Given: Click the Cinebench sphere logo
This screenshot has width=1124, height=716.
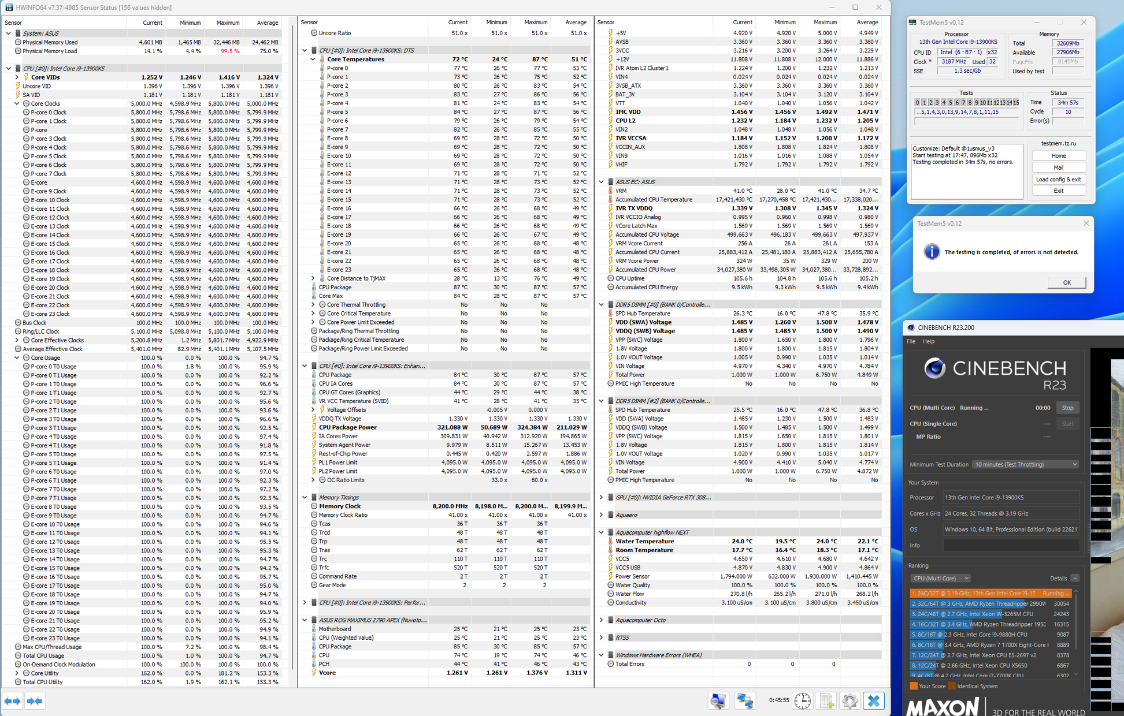Looking at the screenshot, I should (934, 368).
